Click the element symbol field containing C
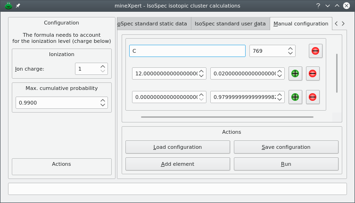The height and width of the screenshot is (203, 355). point(187,51)
